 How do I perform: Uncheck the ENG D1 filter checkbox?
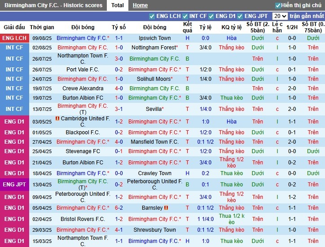[211, 16]
